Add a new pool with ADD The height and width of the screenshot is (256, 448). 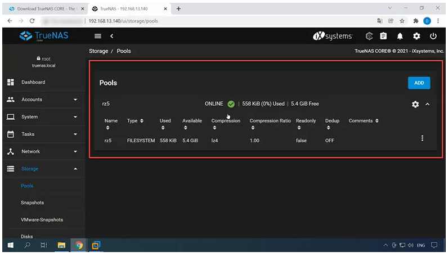pyautogui.click(x=419, y=83)
